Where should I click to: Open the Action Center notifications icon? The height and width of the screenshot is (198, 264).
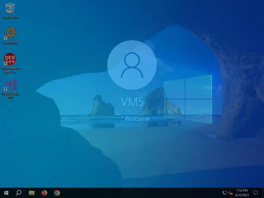(255, 193)
